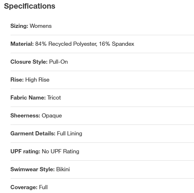Click the Full Lining value
Screen dimensions: 194x193
69,133
